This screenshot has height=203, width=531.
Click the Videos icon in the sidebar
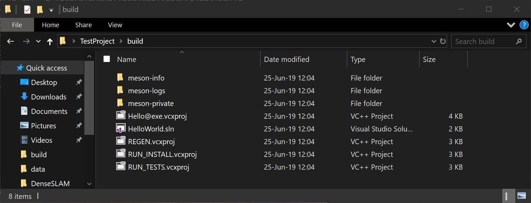[x=24, y=140]
